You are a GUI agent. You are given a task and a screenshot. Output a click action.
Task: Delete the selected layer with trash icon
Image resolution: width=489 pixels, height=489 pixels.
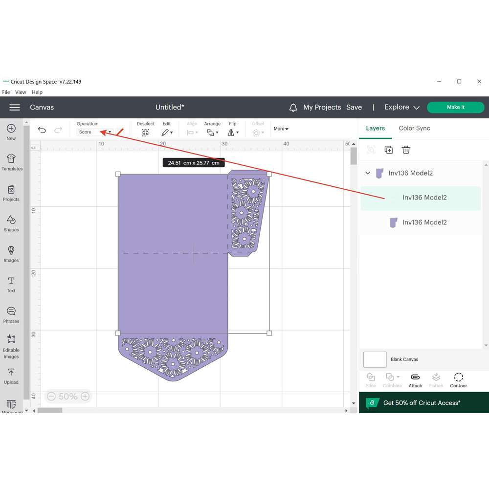coord(406,150)
